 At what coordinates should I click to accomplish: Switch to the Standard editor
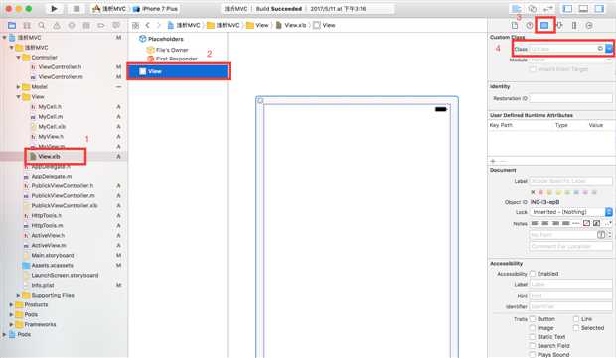[x=517, y=8]
